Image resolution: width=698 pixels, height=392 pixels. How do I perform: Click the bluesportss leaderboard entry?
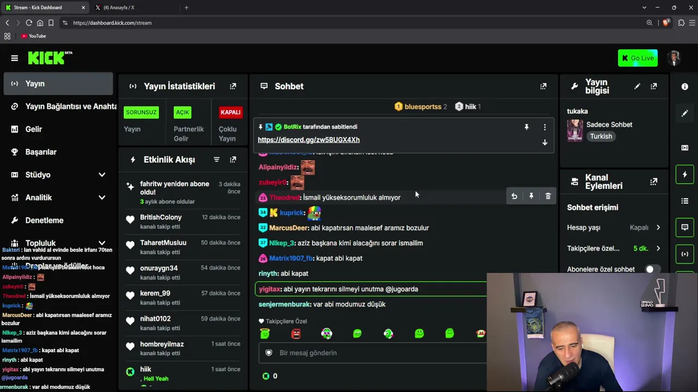(420, 107)
